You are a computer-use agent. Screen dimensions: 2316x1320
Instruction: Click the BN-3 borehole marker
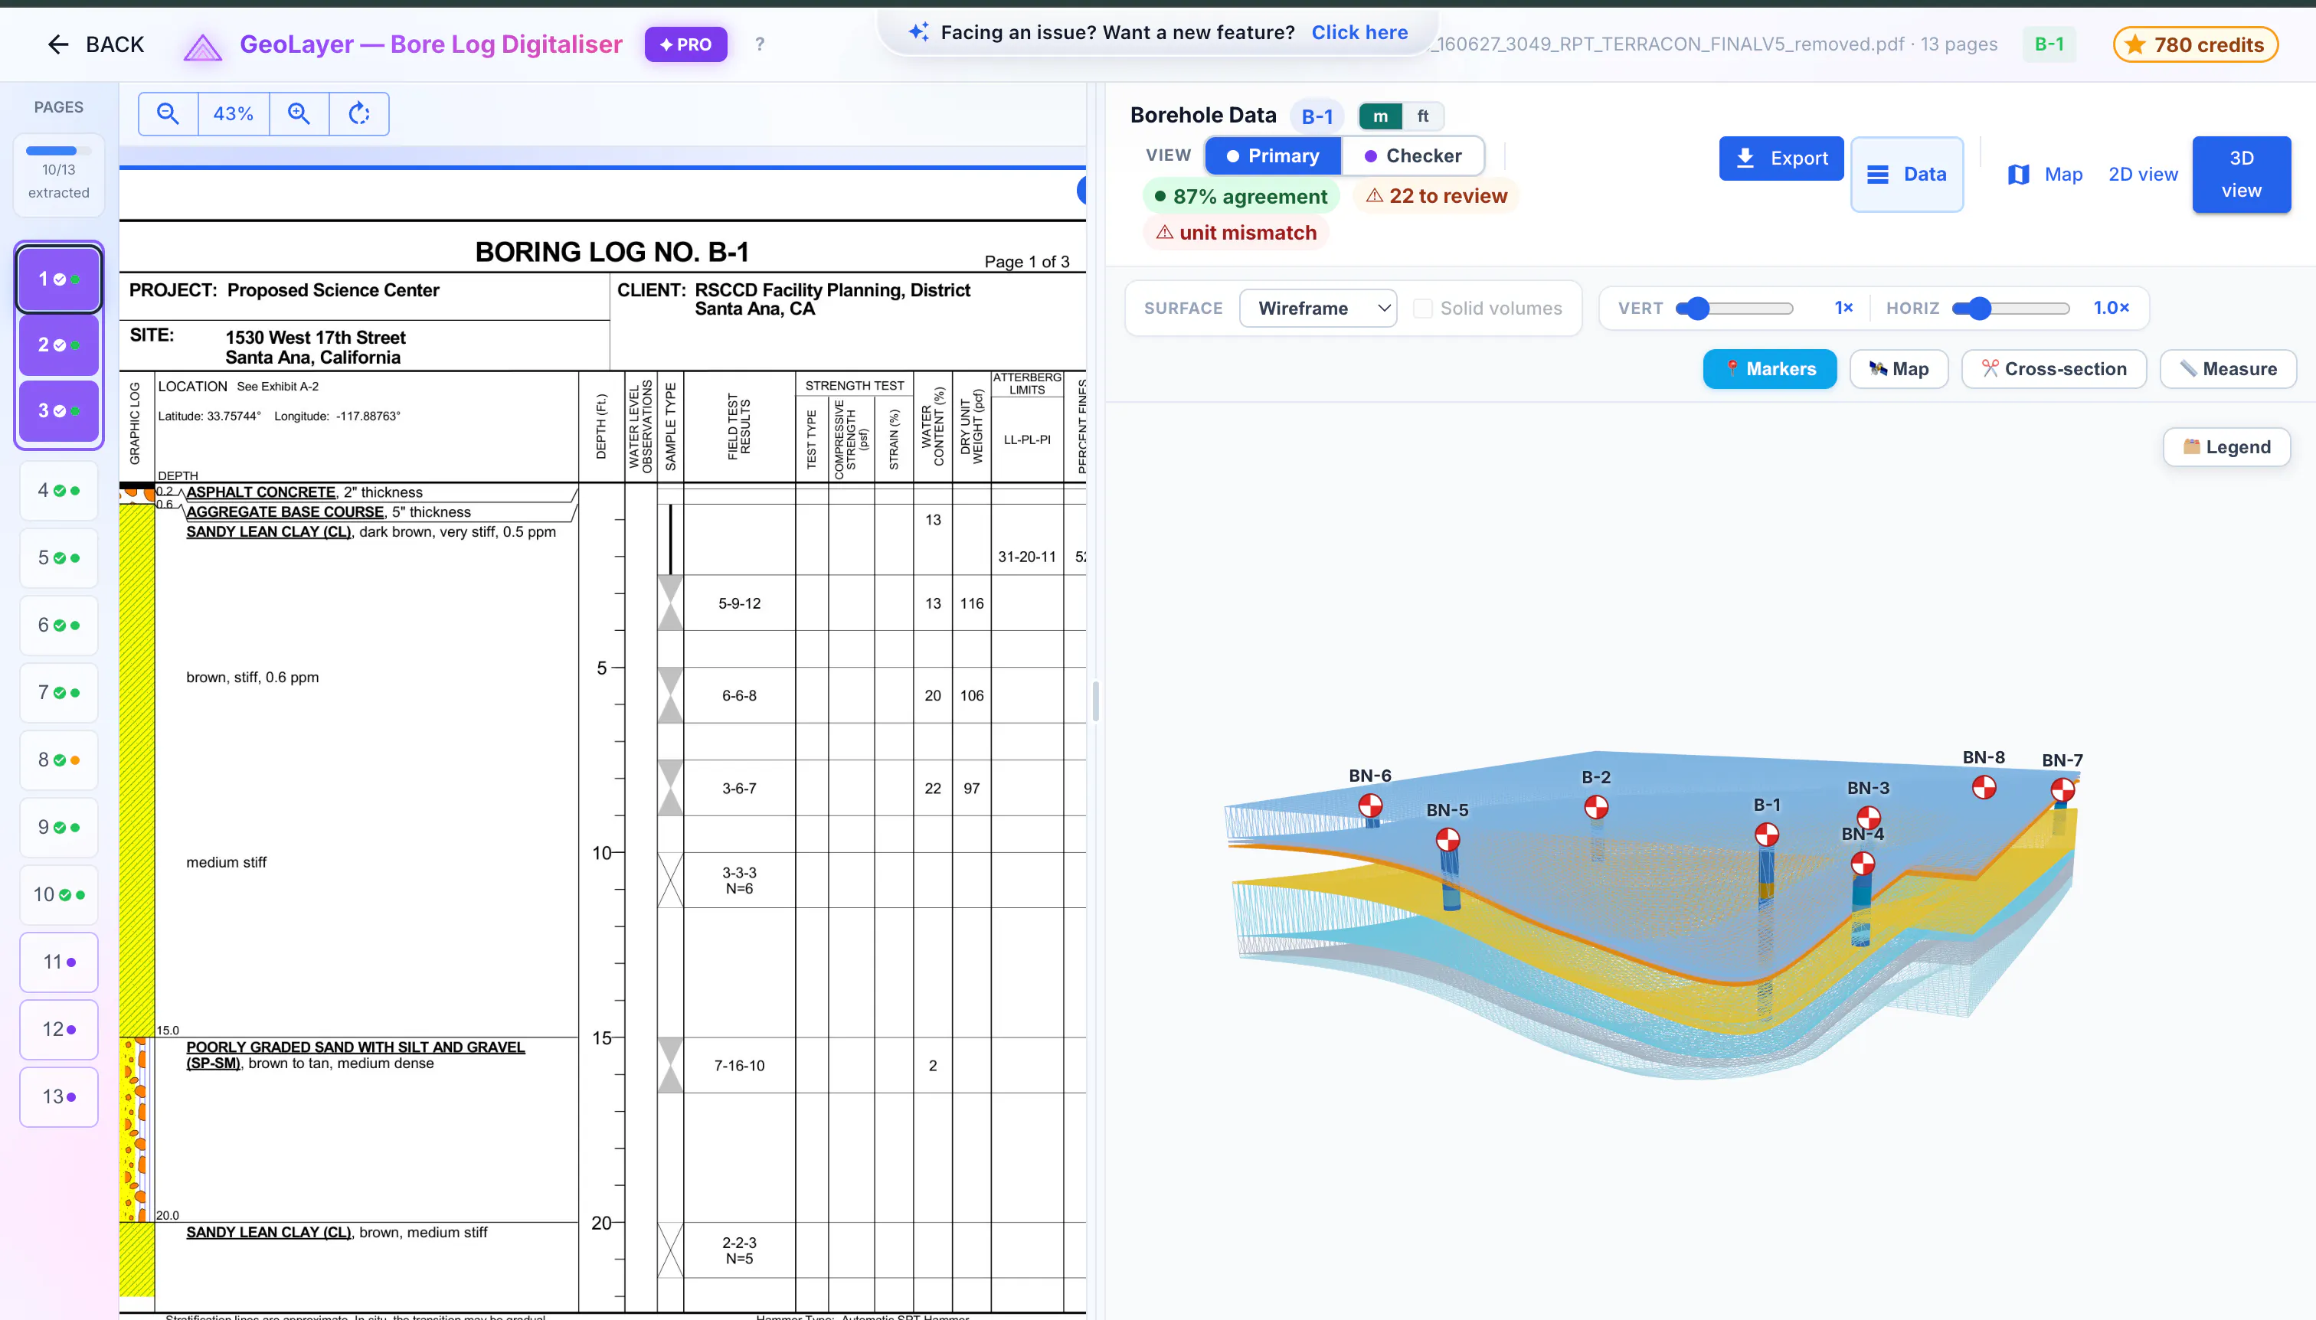click(x=1869, y=817)
